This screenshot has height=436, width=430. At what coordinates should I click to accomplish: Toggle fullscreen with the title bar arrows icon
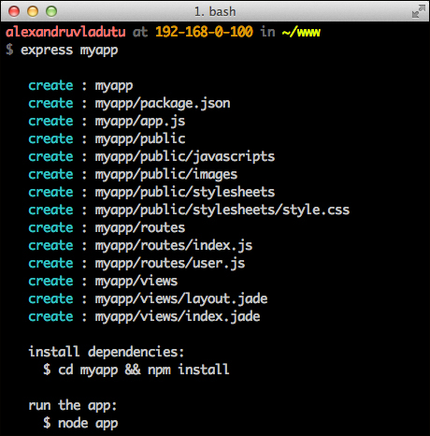(x=419, y=11)
